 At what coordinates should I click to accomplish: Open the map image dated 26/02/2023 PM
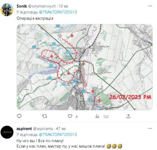tap(85, 67)
